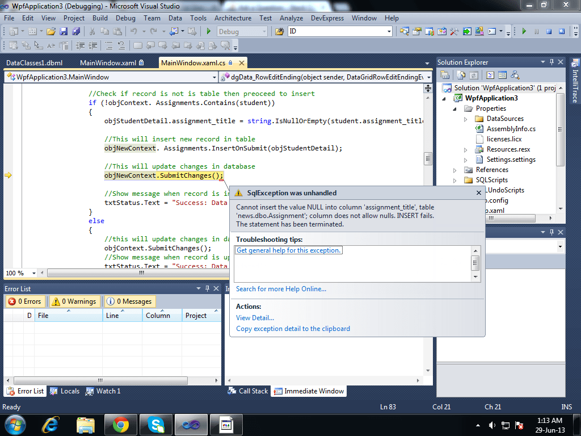Image resolution: width=581 pixels, height=436 pixels.
Task: Click Solution Explorer Show All Files icon
Action: click(461, 76)
